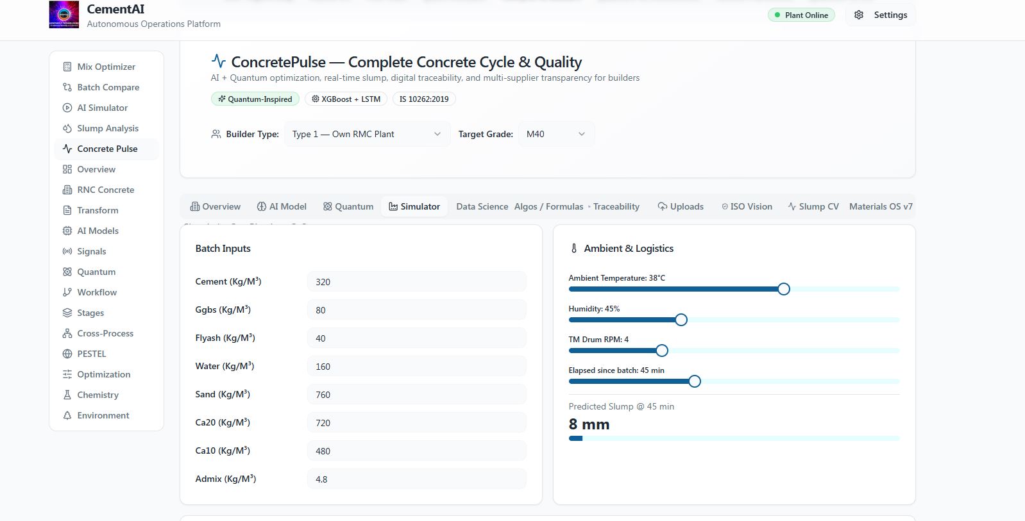Click the Mix Optimizer sidebar icon
Image resolution: width=1025 pixels, height=521 pixels.
tap(67, 67)
